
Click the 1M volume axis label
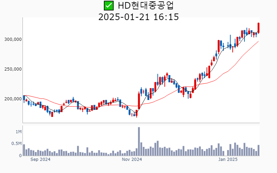19,132
